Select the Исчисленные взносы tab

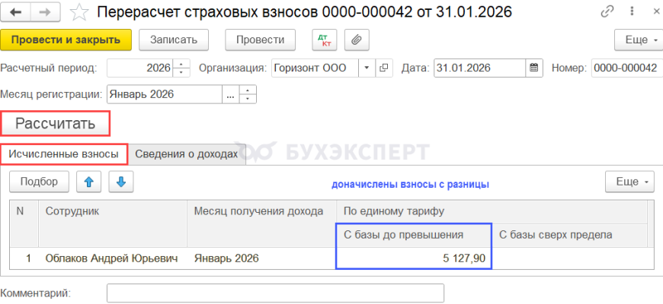click(x=64, y=154)
